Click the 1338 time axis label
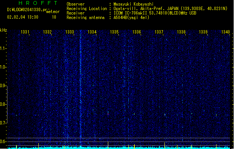 tap(181, 32)
